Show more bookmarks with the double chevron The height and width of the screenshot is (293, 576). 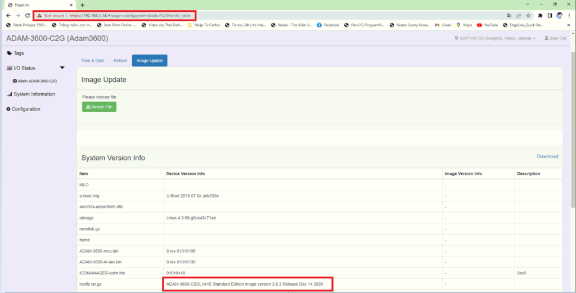click(x=569, y=25)
